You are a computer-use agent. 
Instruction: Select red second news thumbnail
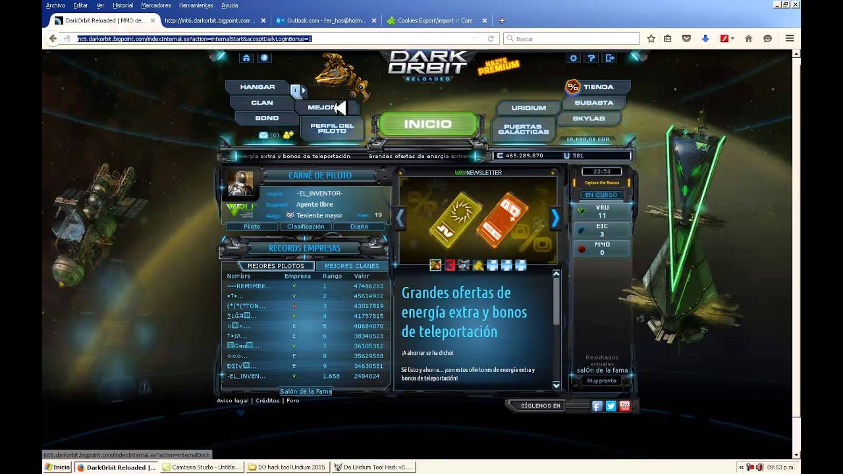click(x=450, y=265)
